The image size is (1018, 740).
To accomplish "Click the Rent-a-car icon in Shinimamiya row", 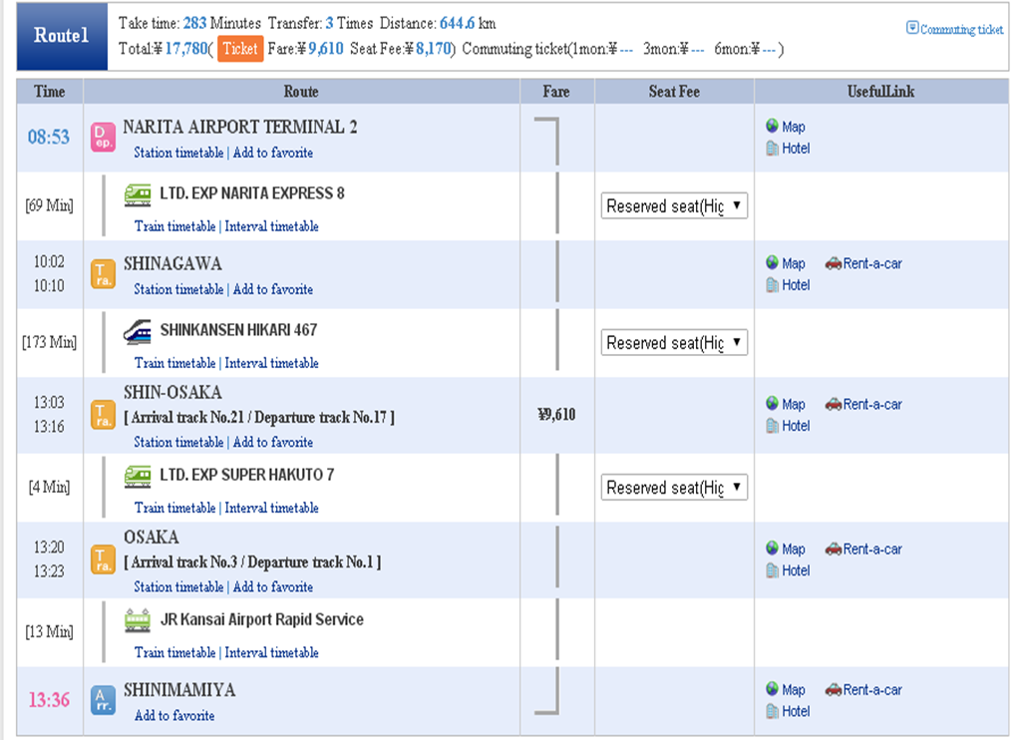I will pos(834,690).
